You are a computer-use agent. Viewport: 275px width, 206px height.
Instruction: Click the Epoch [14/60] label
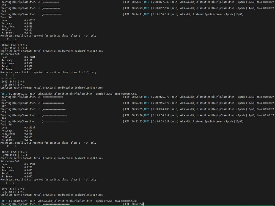click(247, 8)
